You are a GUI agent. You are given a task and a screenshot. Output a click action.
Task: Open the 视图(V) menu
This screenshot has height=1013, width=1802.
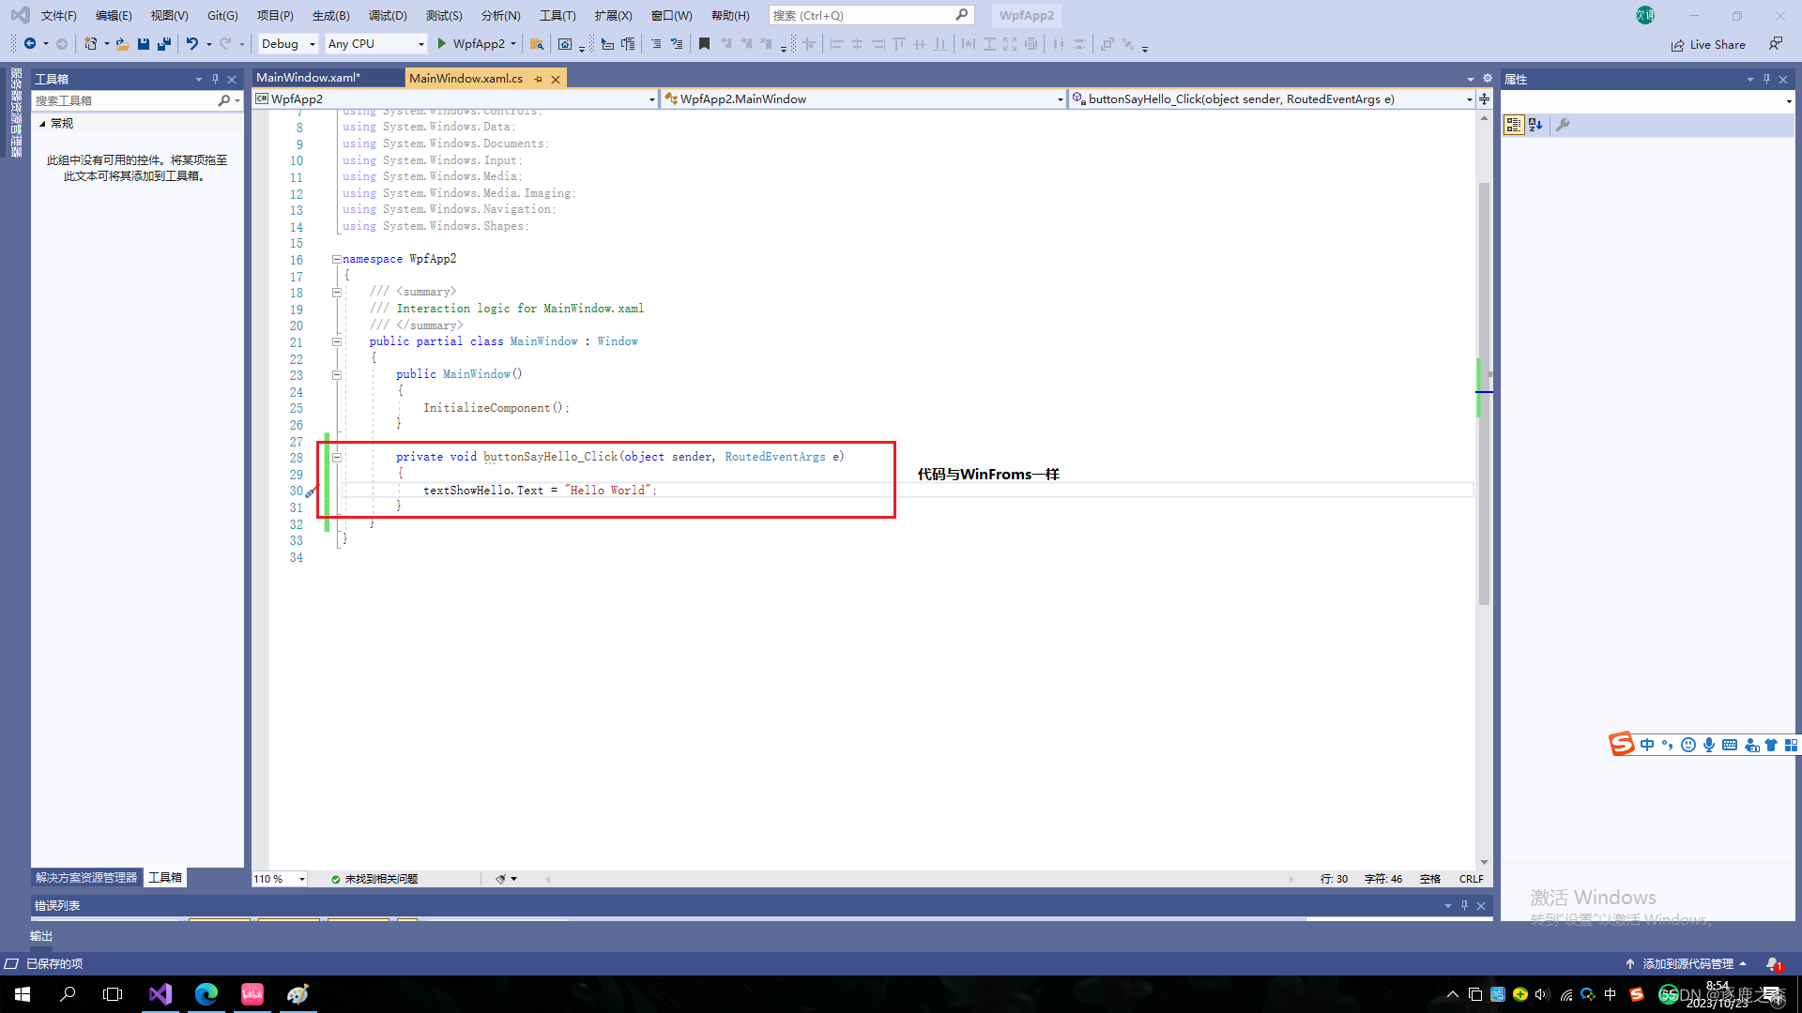[169, 15]
